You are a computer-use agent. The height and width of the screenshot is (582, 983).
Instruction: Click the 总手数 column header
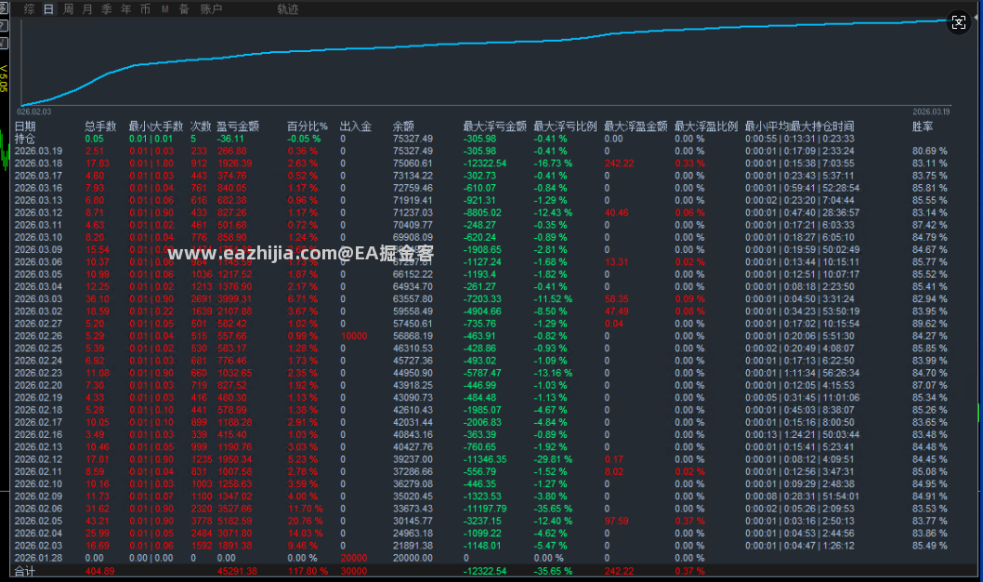[x=101, y=126]
